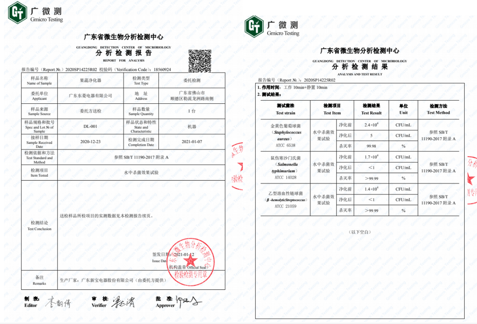
Task: Click the Gmicro Testing logo on the left page
Action: 36,13
